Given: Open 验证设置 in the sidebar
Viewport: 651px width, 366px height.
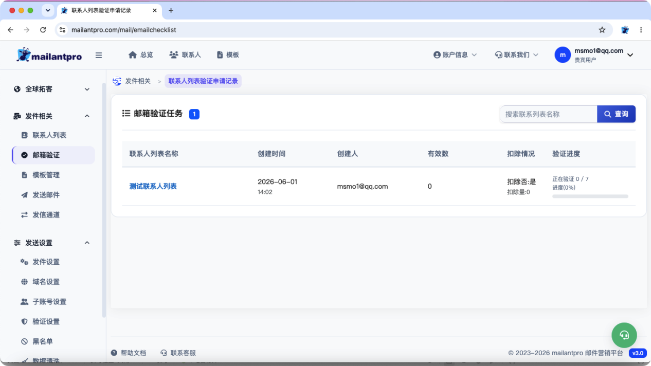Looking at the screenshot, I should coord(46,321).
